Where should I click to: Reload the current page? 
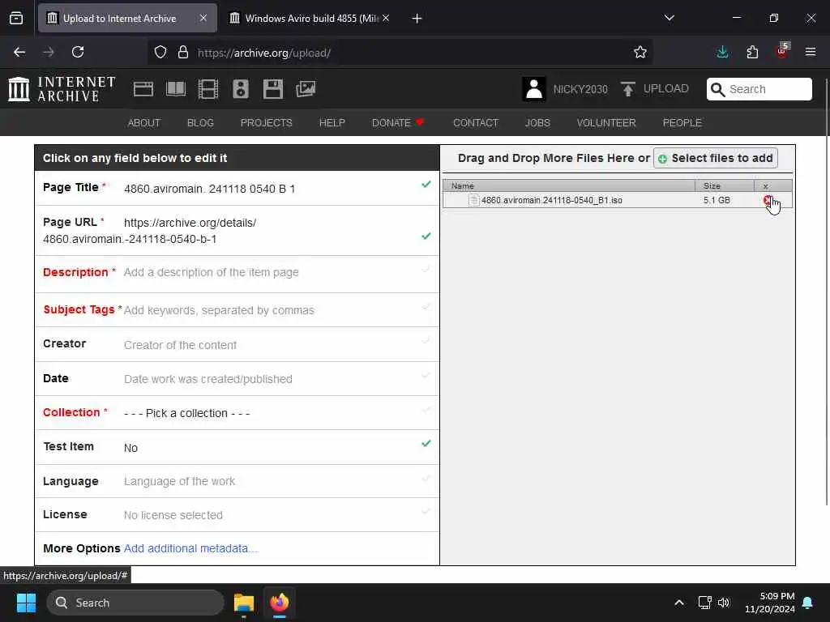click(78, 52)
